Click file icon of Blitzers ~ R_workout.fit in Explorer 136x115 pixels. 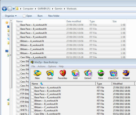coord(18,53)
